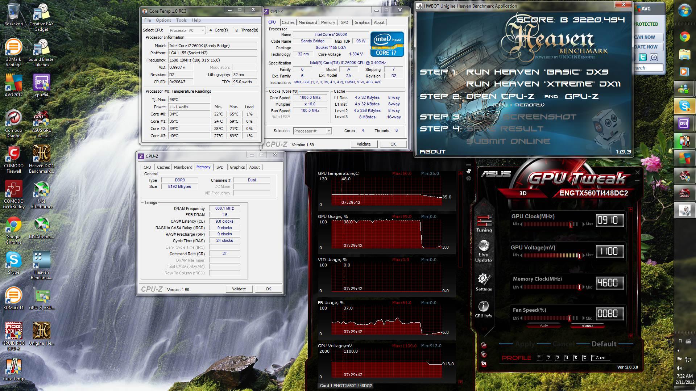Open the Options menu in Core Temp

[x=163, y=20]
